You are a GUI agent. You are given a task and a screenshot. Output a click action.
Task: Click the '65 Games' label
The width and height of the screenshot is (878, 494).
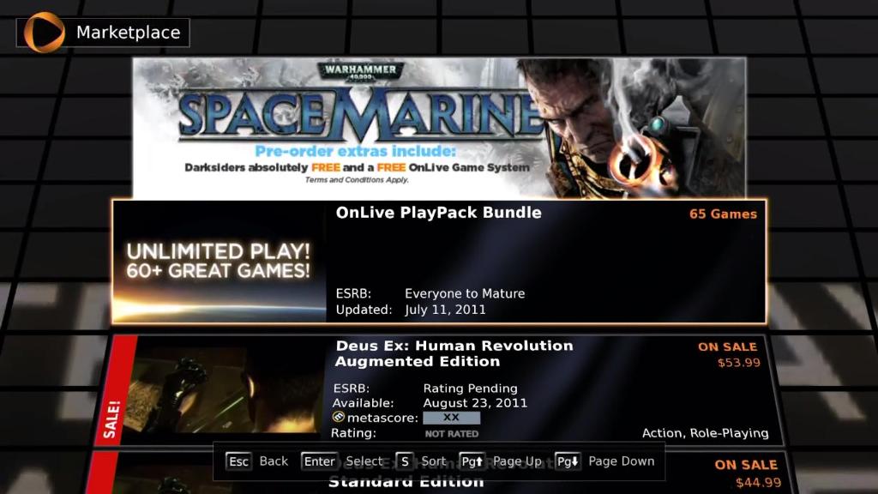[723, 214]
